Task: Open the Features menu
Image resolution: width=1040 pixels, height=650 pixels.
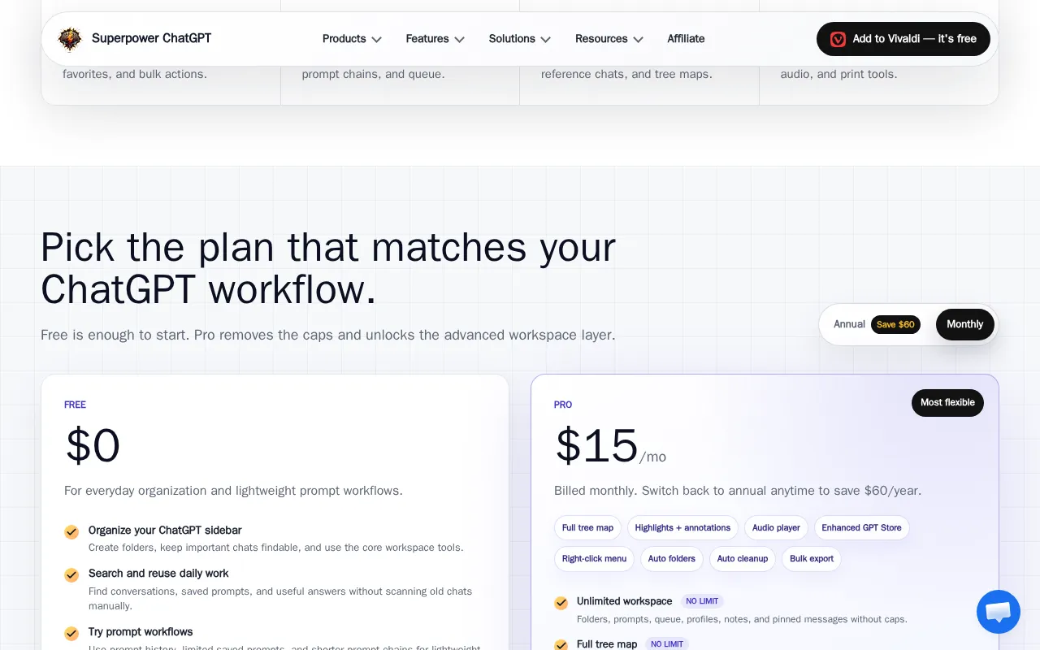Action: [435, 39]
